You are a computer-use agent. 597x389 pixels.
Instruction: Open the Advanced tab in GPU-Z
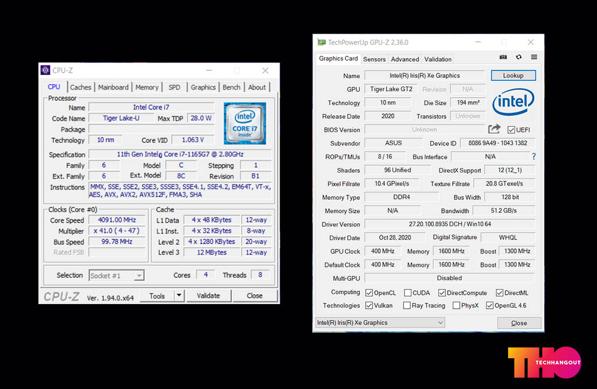pos(405,59)
